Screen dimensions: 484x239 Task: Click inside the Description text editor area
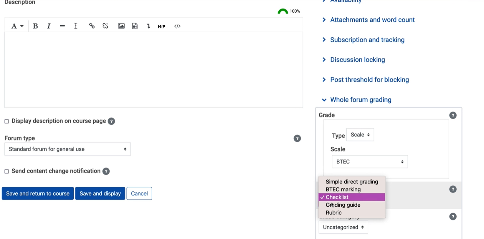click(x=153, y=70)
